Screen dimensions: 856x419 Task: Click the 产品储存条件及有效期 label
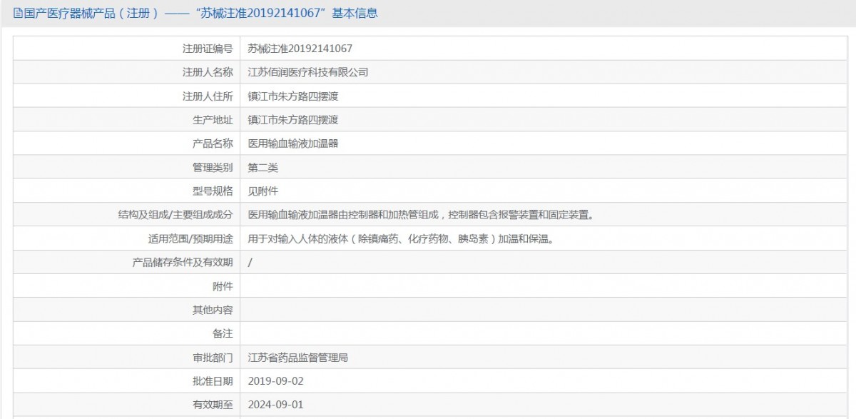pyautogui.click(x=183, y=263)
